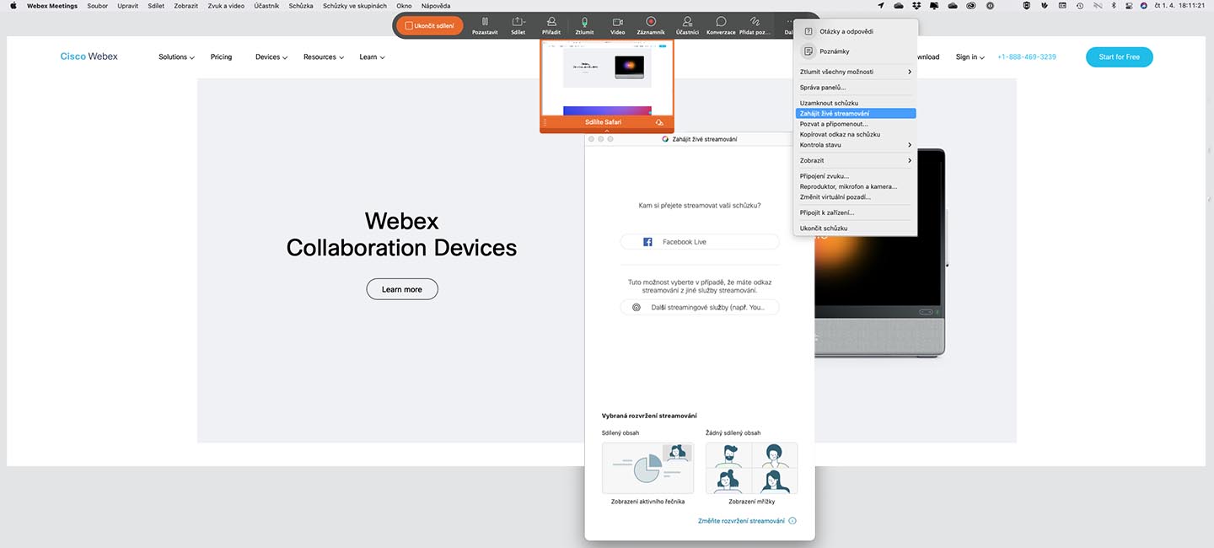Mute microphone with the Ztlumit icon
The width and height of the screenshot is (1214, 548).
point(584,21)
